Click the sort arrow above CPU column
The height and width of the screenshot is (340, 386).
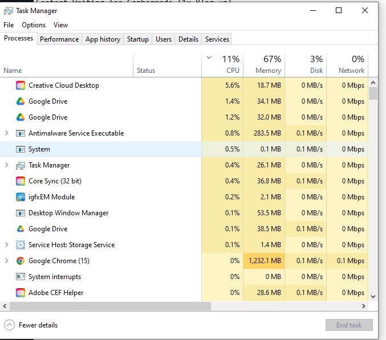(209, 58)
